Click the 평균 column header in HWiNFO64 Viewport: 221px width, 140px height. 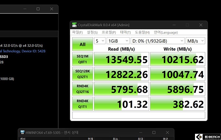(165, 139)
